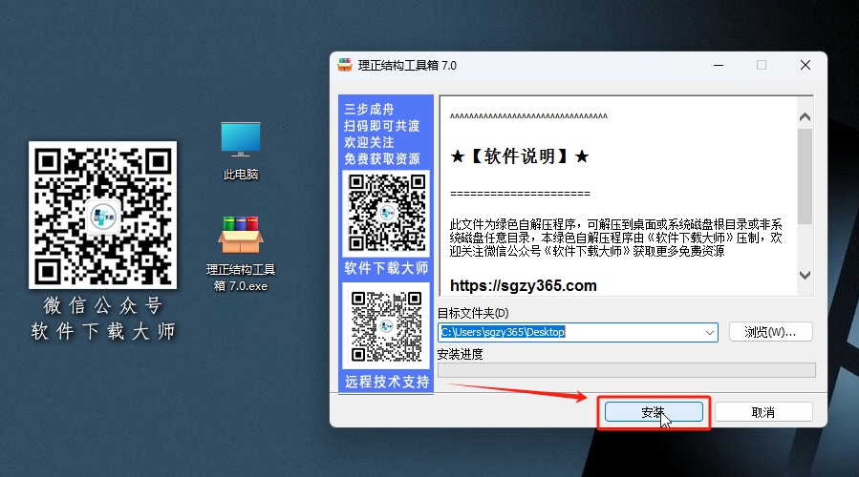
Task: Click the ★【软件说明】★ heading
Action: (x=520, y=156)
